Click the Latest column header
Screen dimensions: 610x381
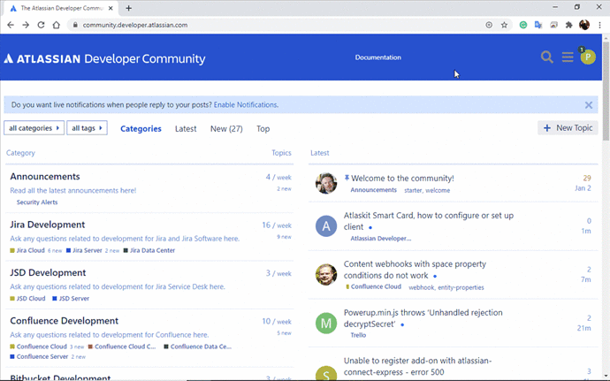[x=319, y=153]
